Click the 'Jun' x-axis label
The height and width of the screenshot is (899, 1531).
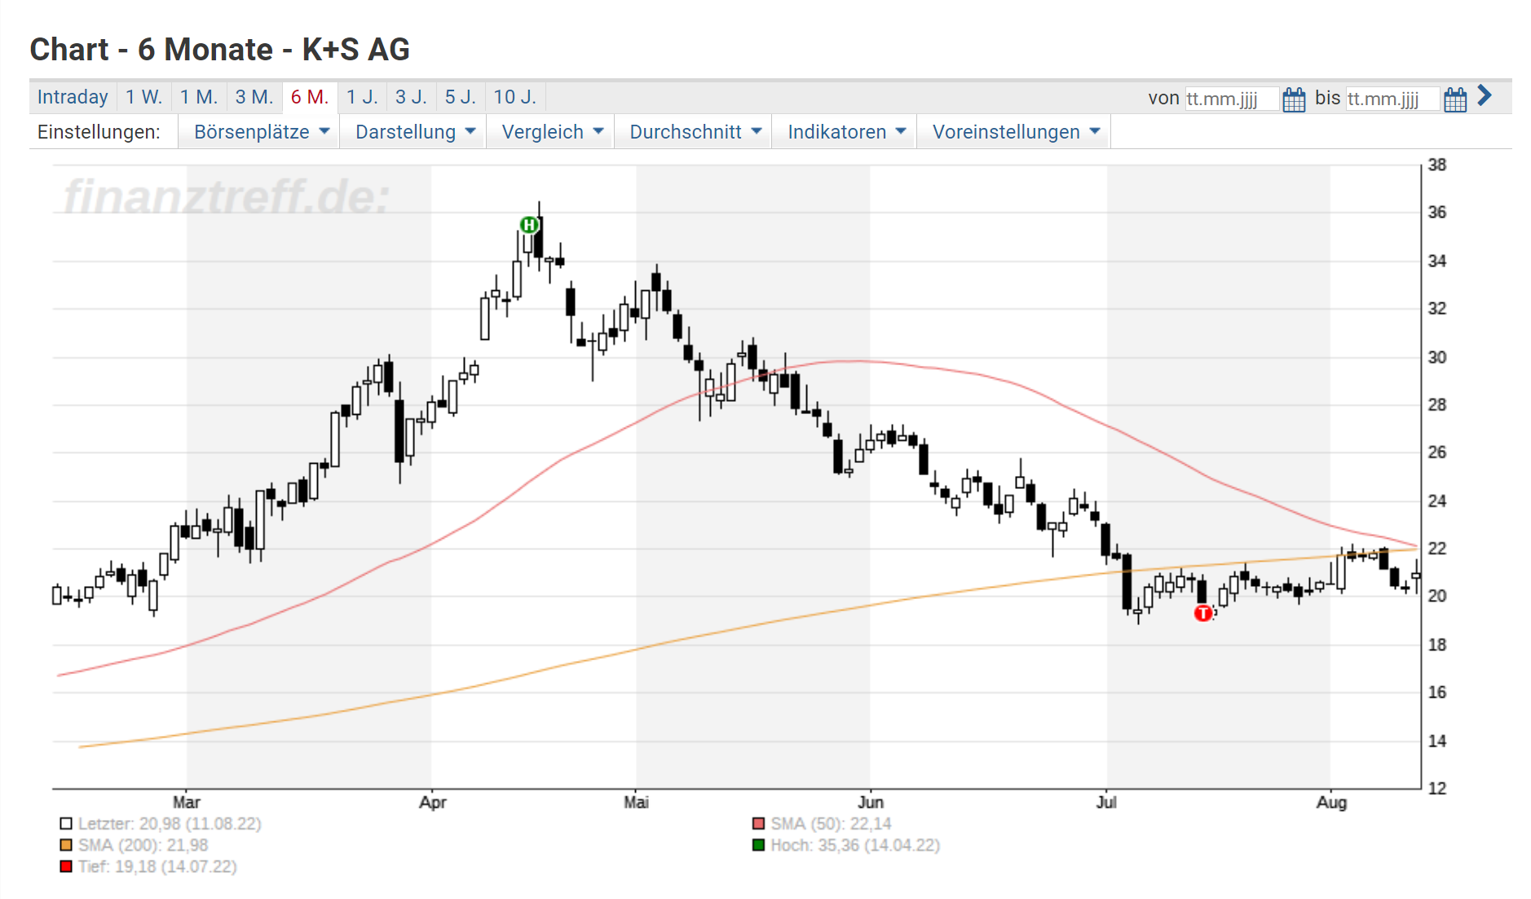[871, 802]
